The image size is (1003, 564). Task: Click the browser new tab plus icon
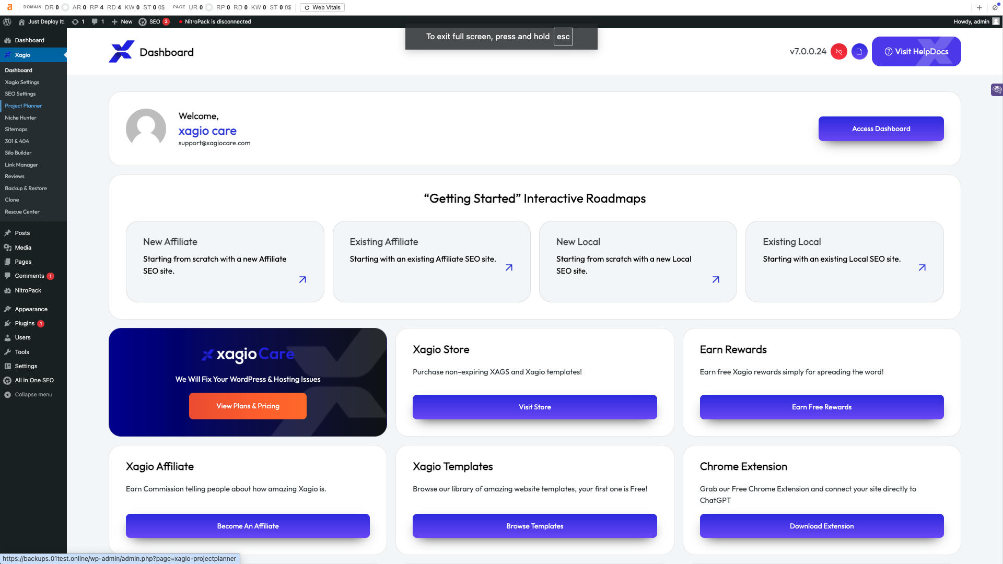979,7
